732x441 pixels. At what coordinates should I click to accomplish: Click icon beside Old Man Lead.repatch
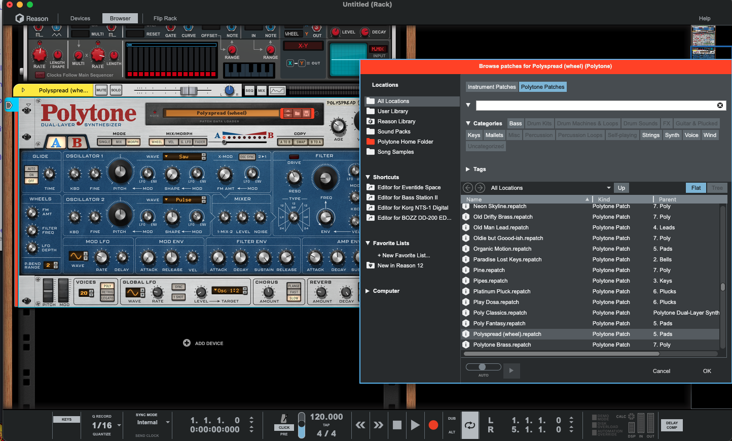465,227
